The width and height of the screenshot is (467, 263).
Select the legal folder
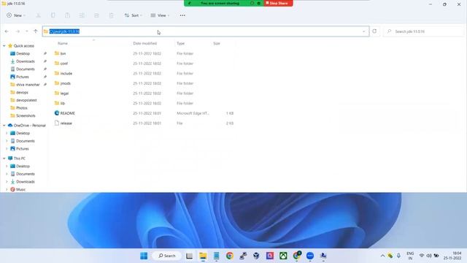tap(64, 94)
